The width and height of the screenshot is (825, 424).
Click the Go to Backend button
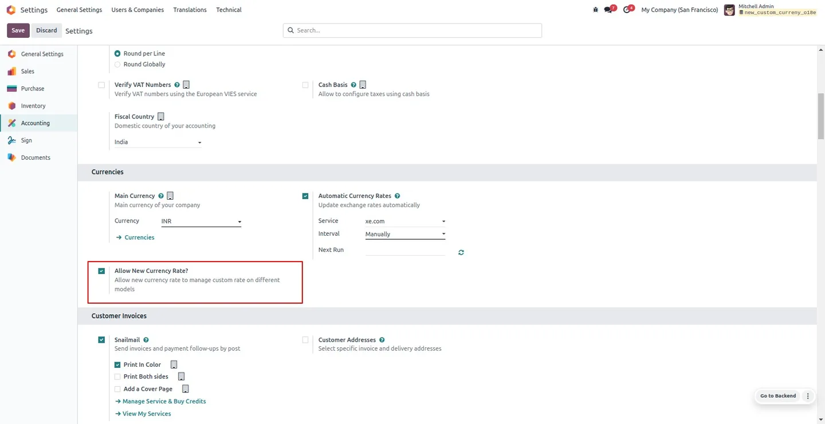coord(778,396)
